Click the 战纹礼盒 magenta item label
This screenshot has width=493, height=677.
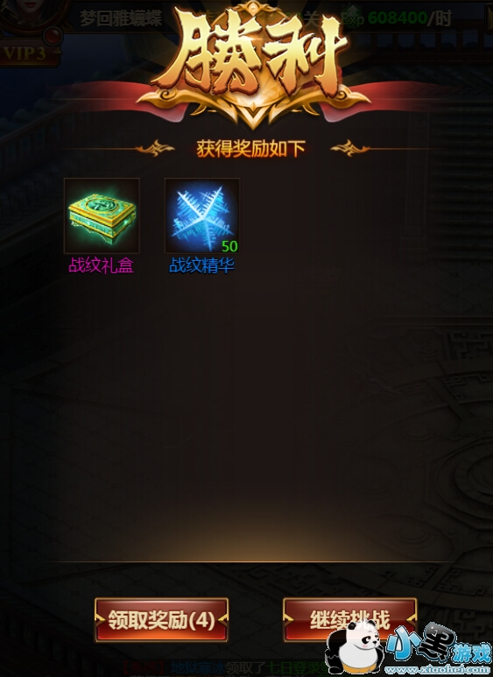click(x=102, y=265)
